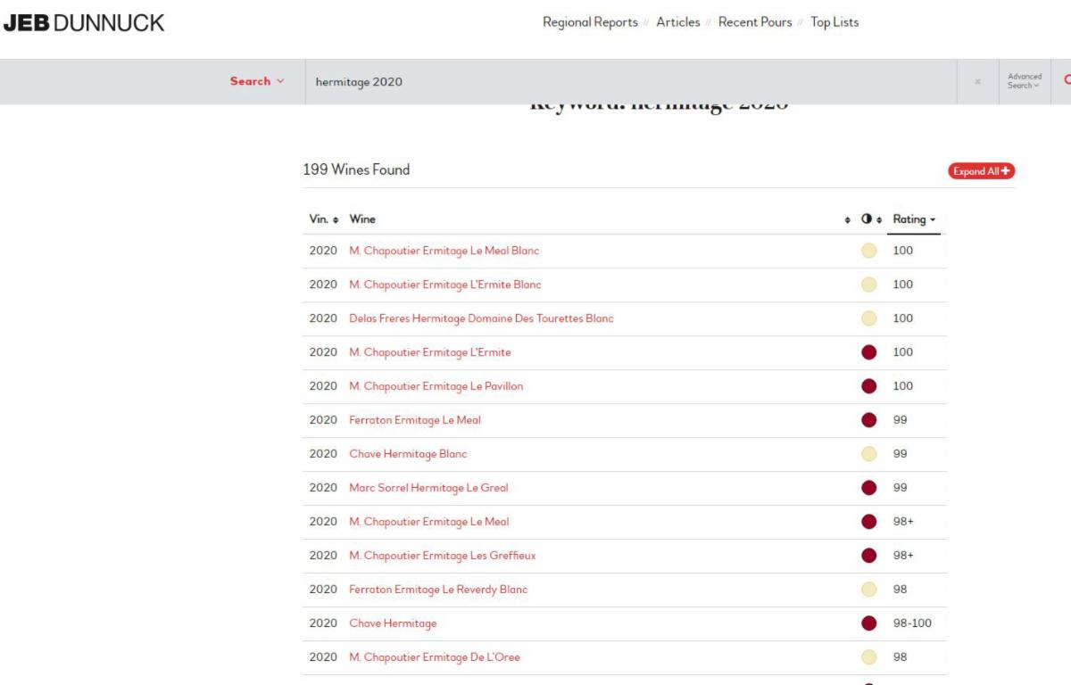Screen dimensions: 1071x685
Task: Click red wine dot for Marc Sorrel Le Greal
Action: (x=868, y=488)
